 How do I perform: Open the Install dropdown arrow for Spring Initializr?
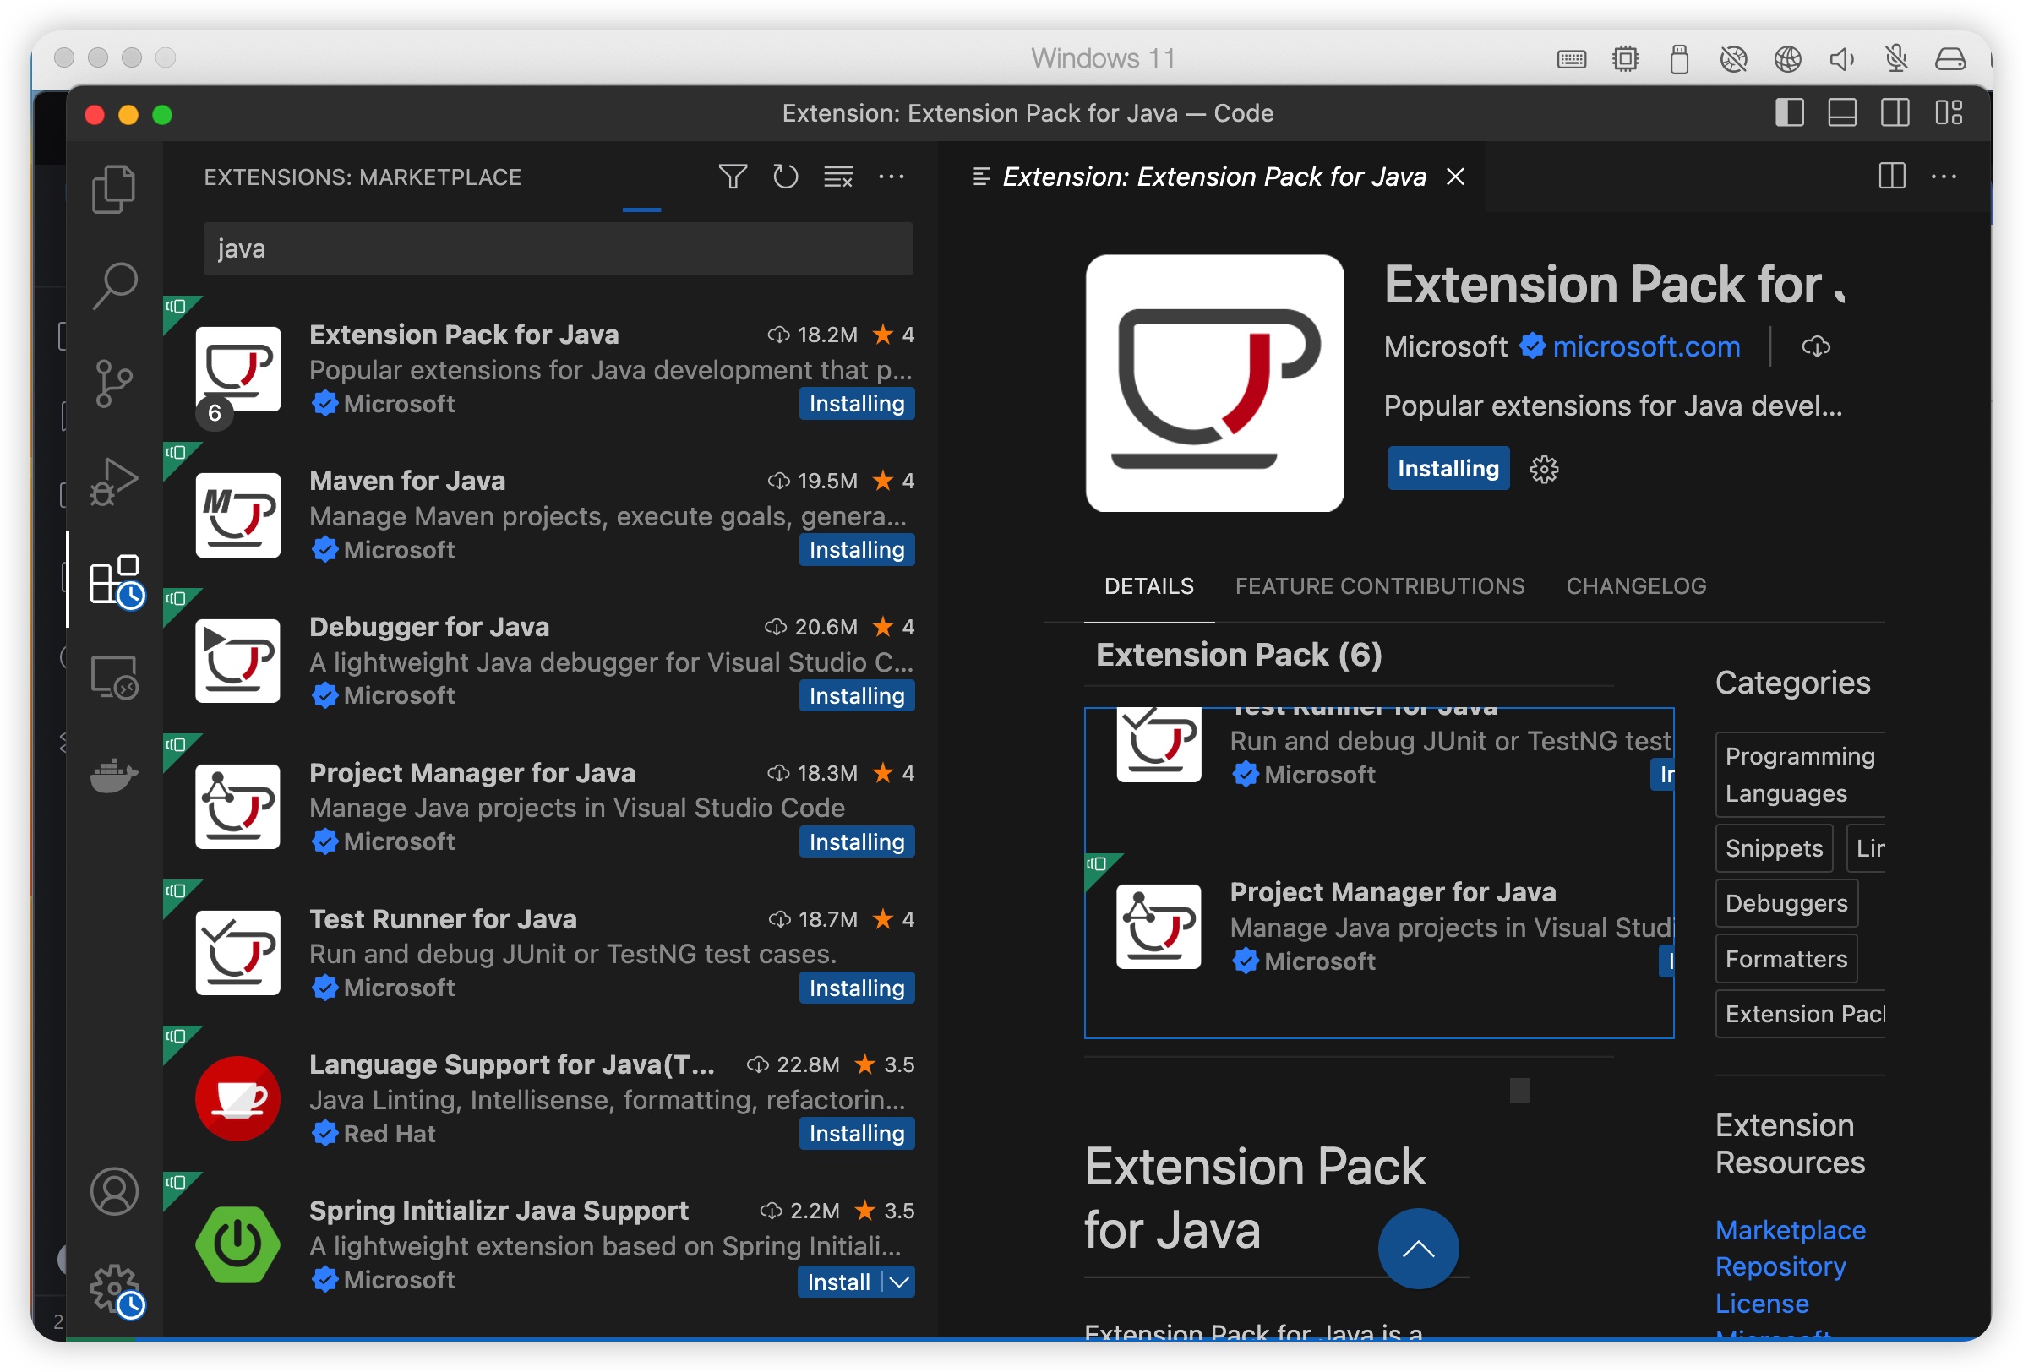coord(899,1282)
